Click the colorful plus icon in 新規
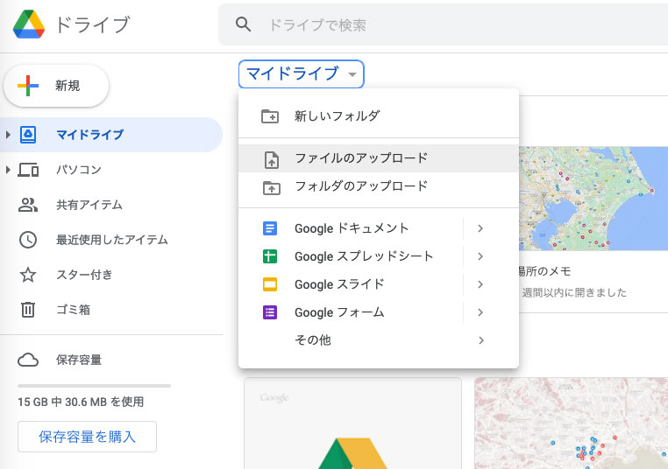Image resolution: width=668 pixels, height=469 pixels. 28,86
